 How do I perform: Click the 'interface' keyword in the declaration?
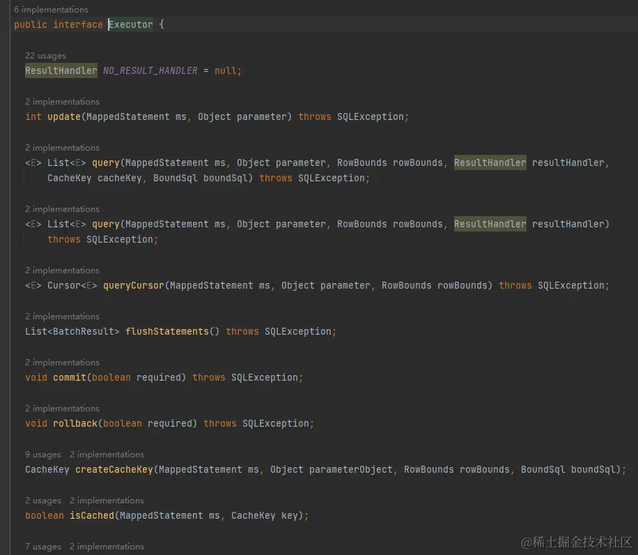78,24
